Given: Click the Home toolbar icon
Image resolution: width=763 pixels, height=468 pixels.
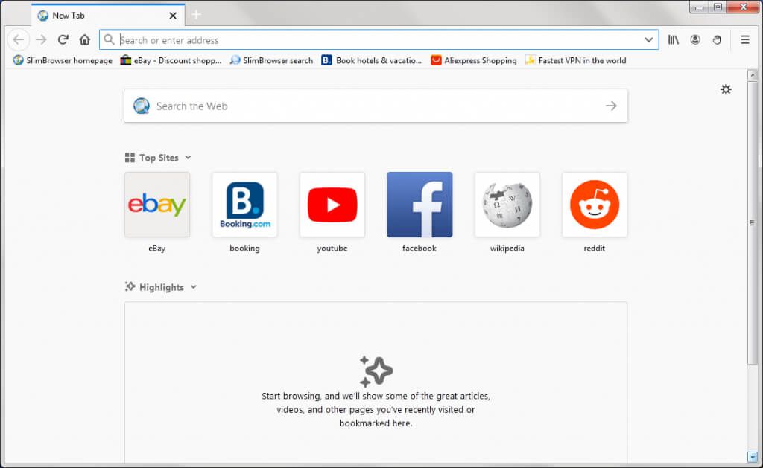Looking at the screenshot, I should pos(85,40).
